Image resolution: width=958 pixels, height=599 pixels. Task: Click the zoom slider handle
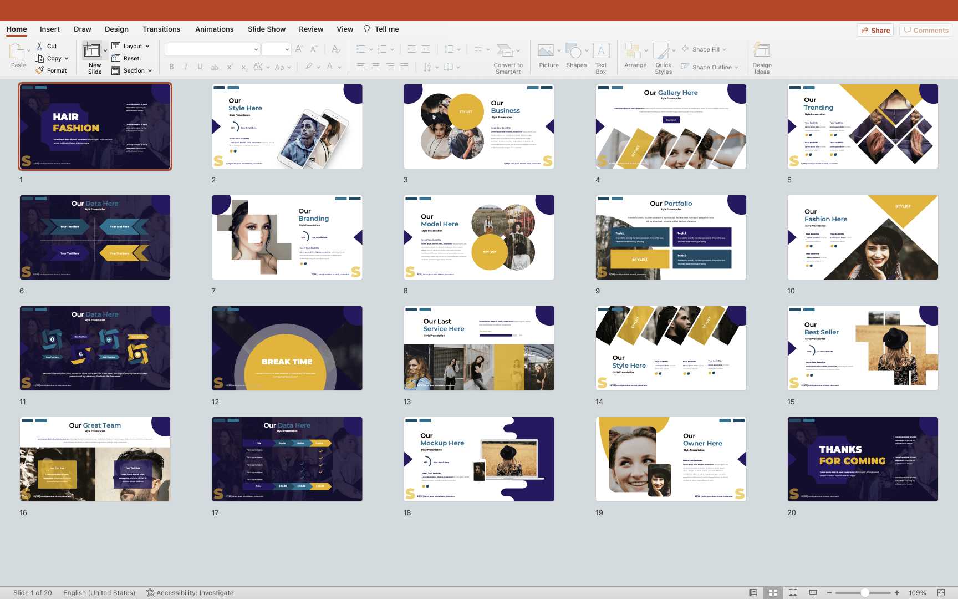point(865,592)
